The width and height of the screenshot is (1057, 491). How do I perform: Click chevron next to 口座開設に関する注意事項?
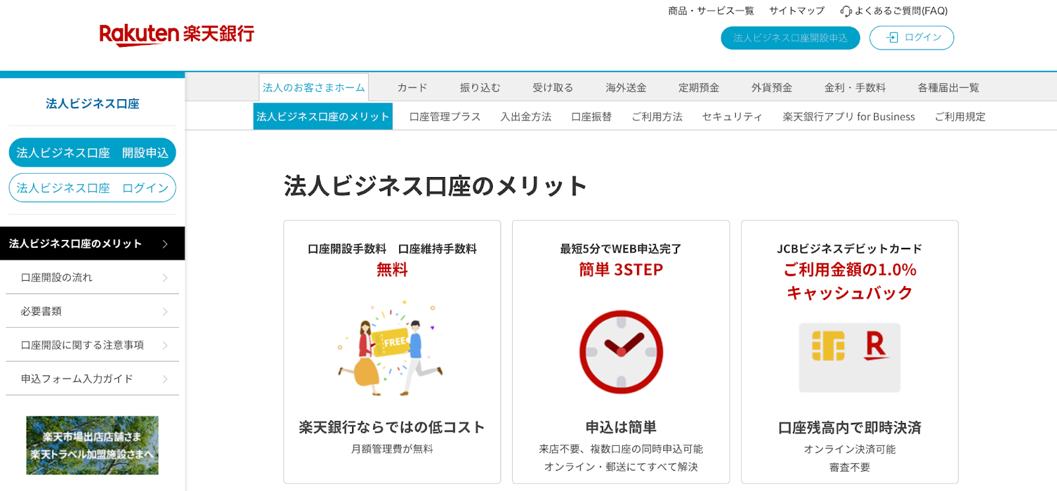165,346
